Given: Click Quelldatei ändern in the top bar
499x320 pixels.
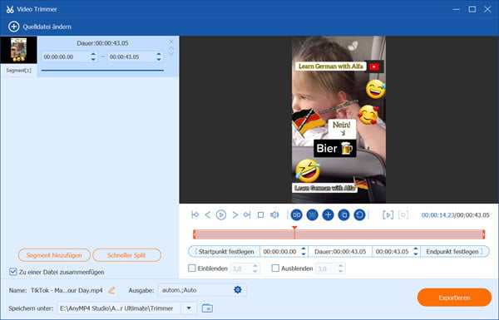Looking at the screenshot, I should [40, 27].
